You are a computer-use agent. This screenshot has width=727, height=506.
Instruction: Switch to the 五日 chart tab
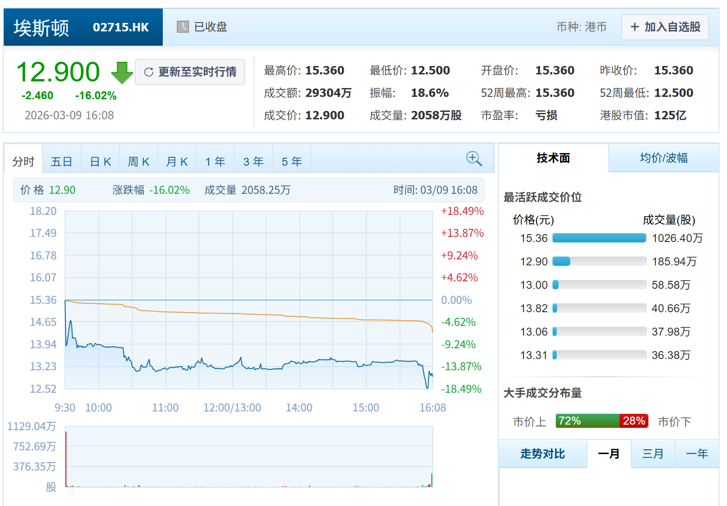61,161
